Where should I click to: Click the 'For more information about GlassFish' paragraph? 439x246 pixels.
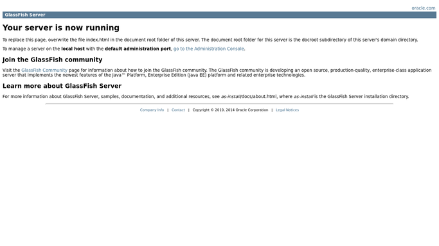[206, 97]
